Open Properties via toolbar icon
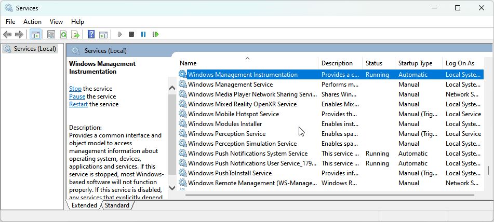 51,34
